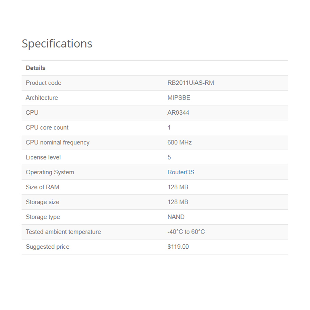The image size is (310, 310).
Task: Select the Size of RAM label
Action: coord(42,187)
